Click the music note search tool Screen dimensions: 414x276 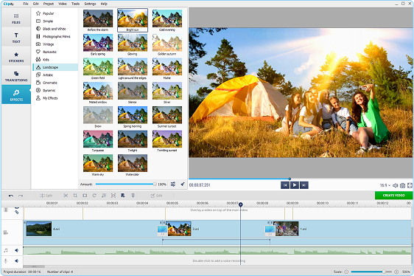[x=104, y=196]
